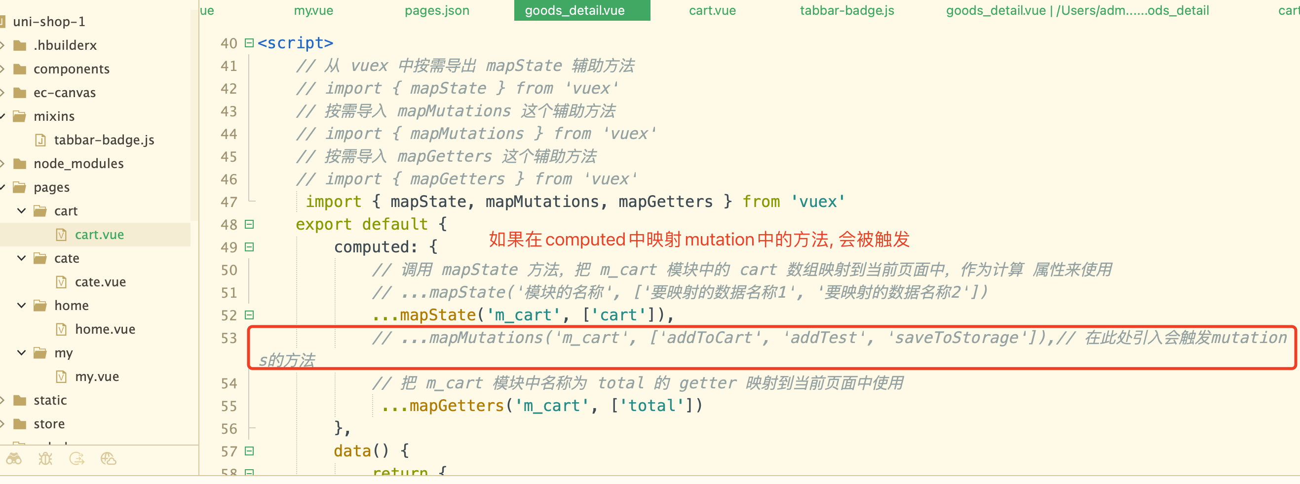1300x484 pixels.
Task: Click 'export default' on line 48
Action: click(x=362, y=224)
